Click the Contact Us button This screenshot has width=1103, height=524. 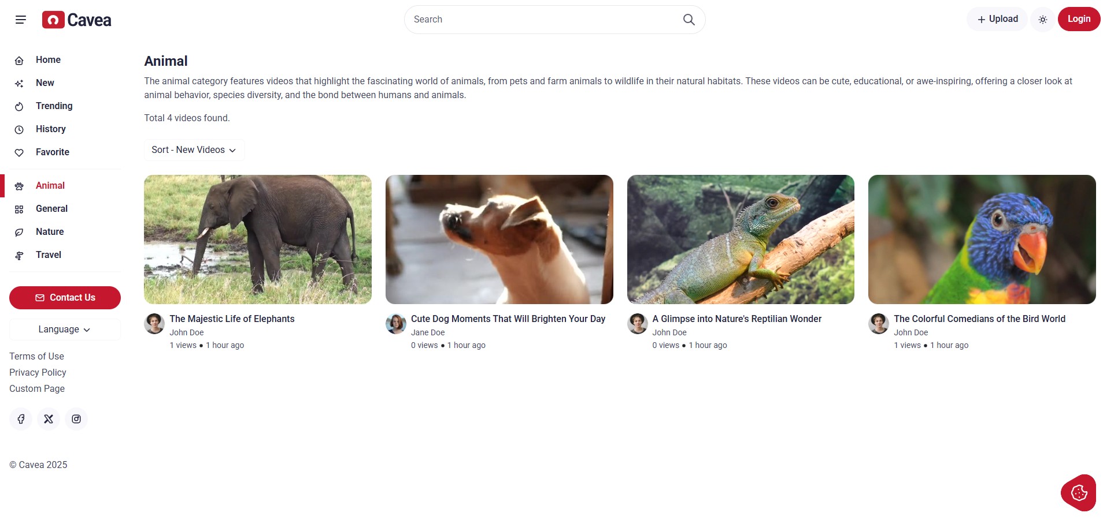[65, 298]
